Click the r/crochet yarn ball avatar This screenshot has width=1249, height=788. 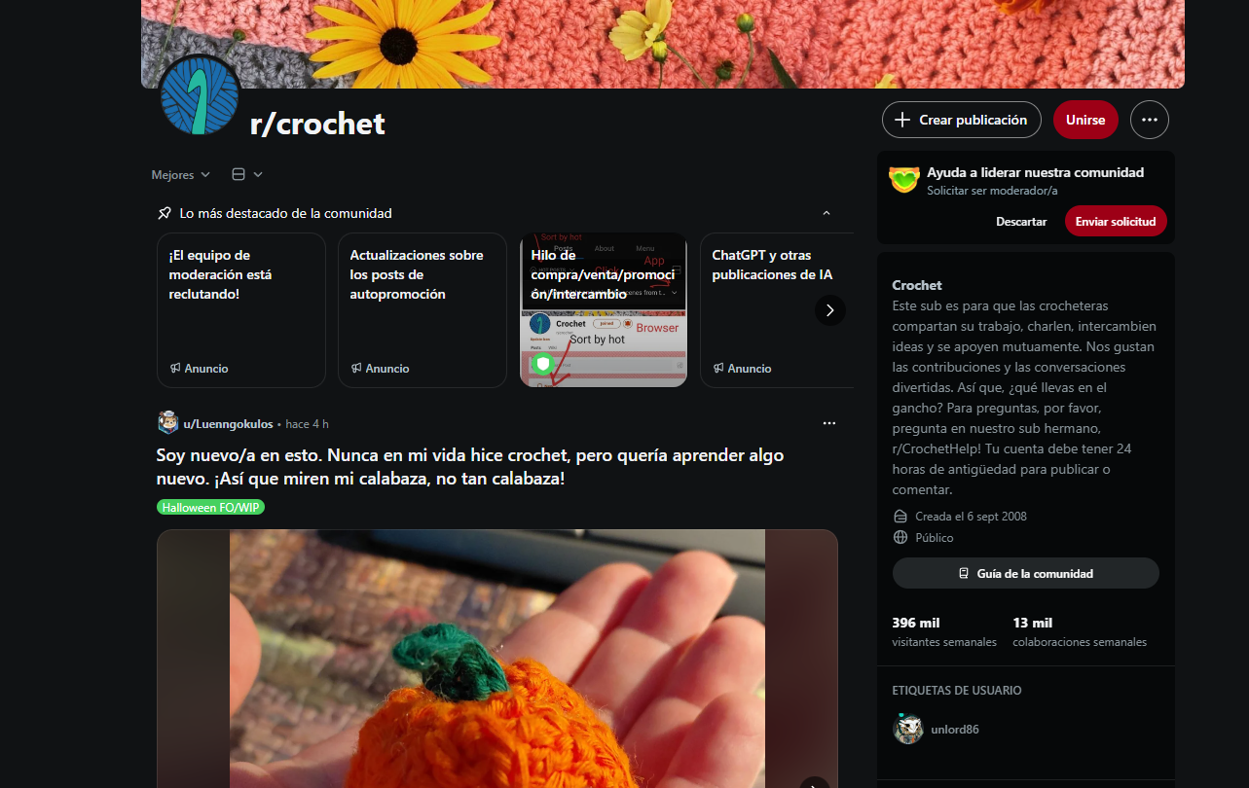pyautogui.click(x=200, y=96)
